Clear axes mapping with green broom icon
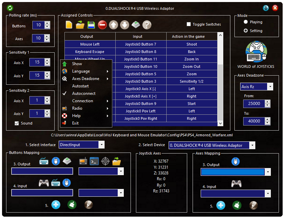Screen dimensions: 285x219 pos(237,206)
